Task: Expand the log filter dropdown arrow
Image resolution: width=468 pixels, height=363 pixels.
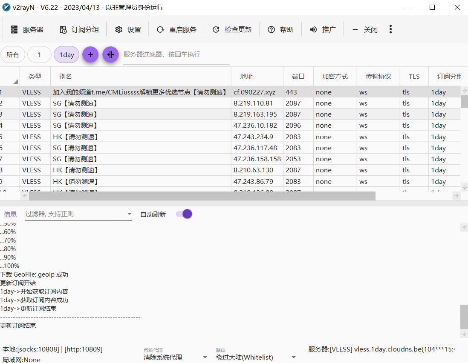Action: (x=129, y=214)
